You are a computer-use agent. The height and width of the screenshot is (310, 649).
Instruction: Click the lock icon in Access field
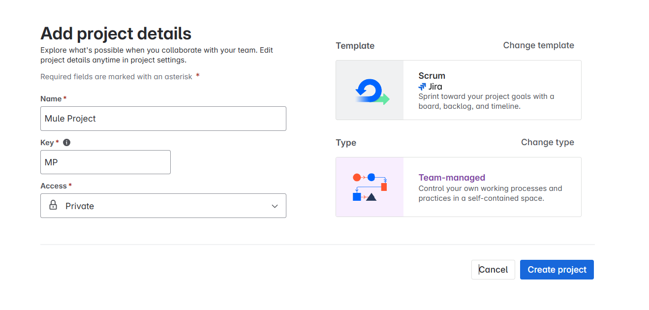[x=53, y=206]
